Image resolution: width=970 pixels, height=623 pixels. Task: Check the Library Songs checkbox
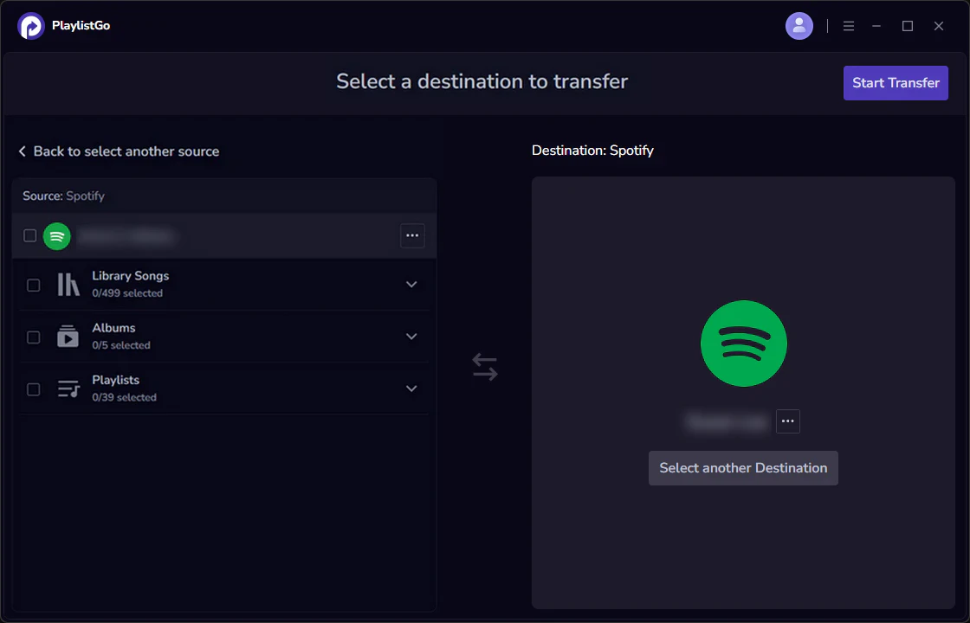(34, 285)
